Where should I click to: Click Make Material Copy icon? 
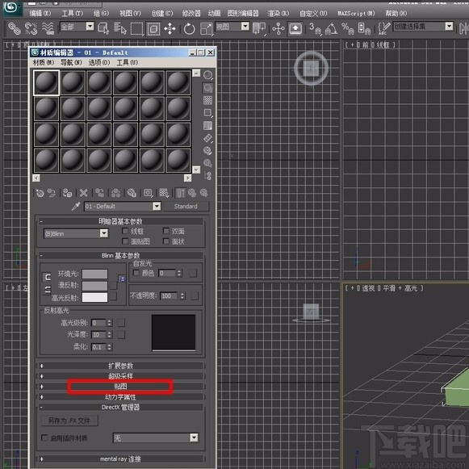[x=99, y=193]
